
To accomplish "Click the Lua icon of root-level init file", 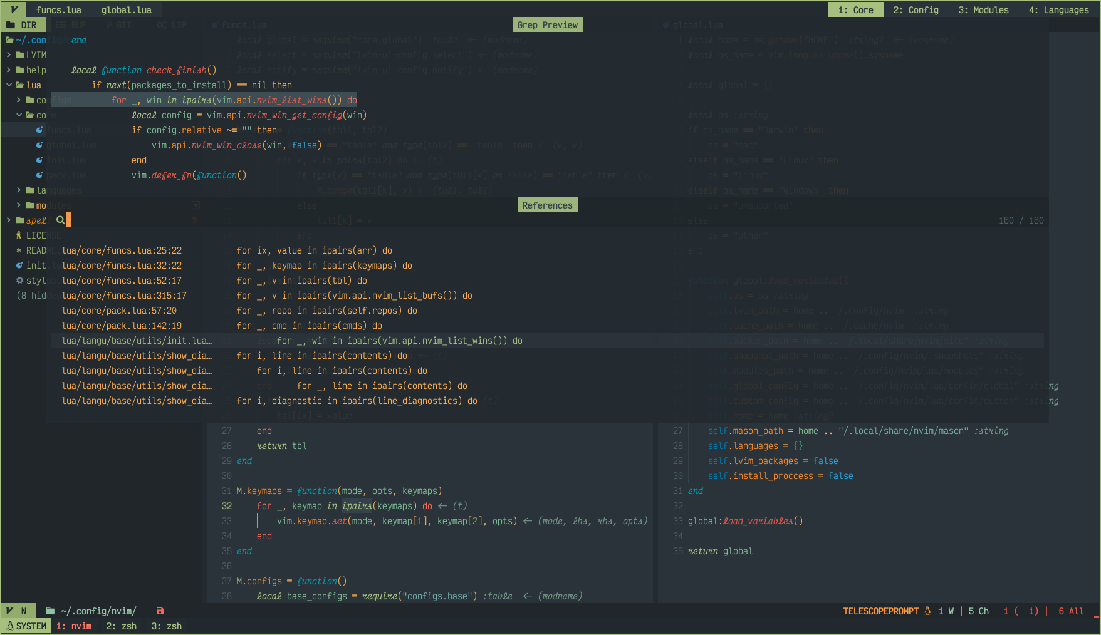I will [19, 266].
